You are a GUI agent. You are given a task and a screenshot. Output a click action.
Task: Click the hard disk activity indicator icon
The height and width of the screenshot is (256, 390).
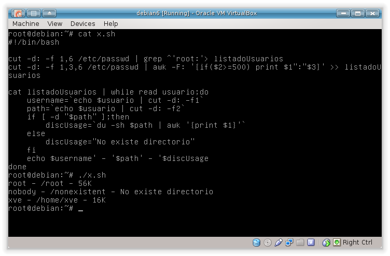(257, 242)
